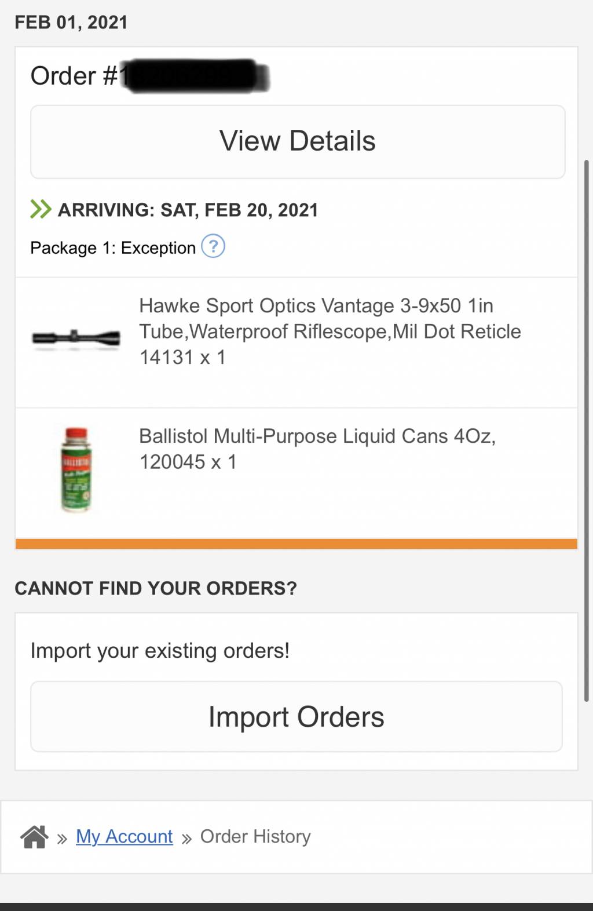Screen dimensions: 593x911
Task: Click the ARRIVING: SAT, FEB 20, 2021 text
Action: pos(188,210)
